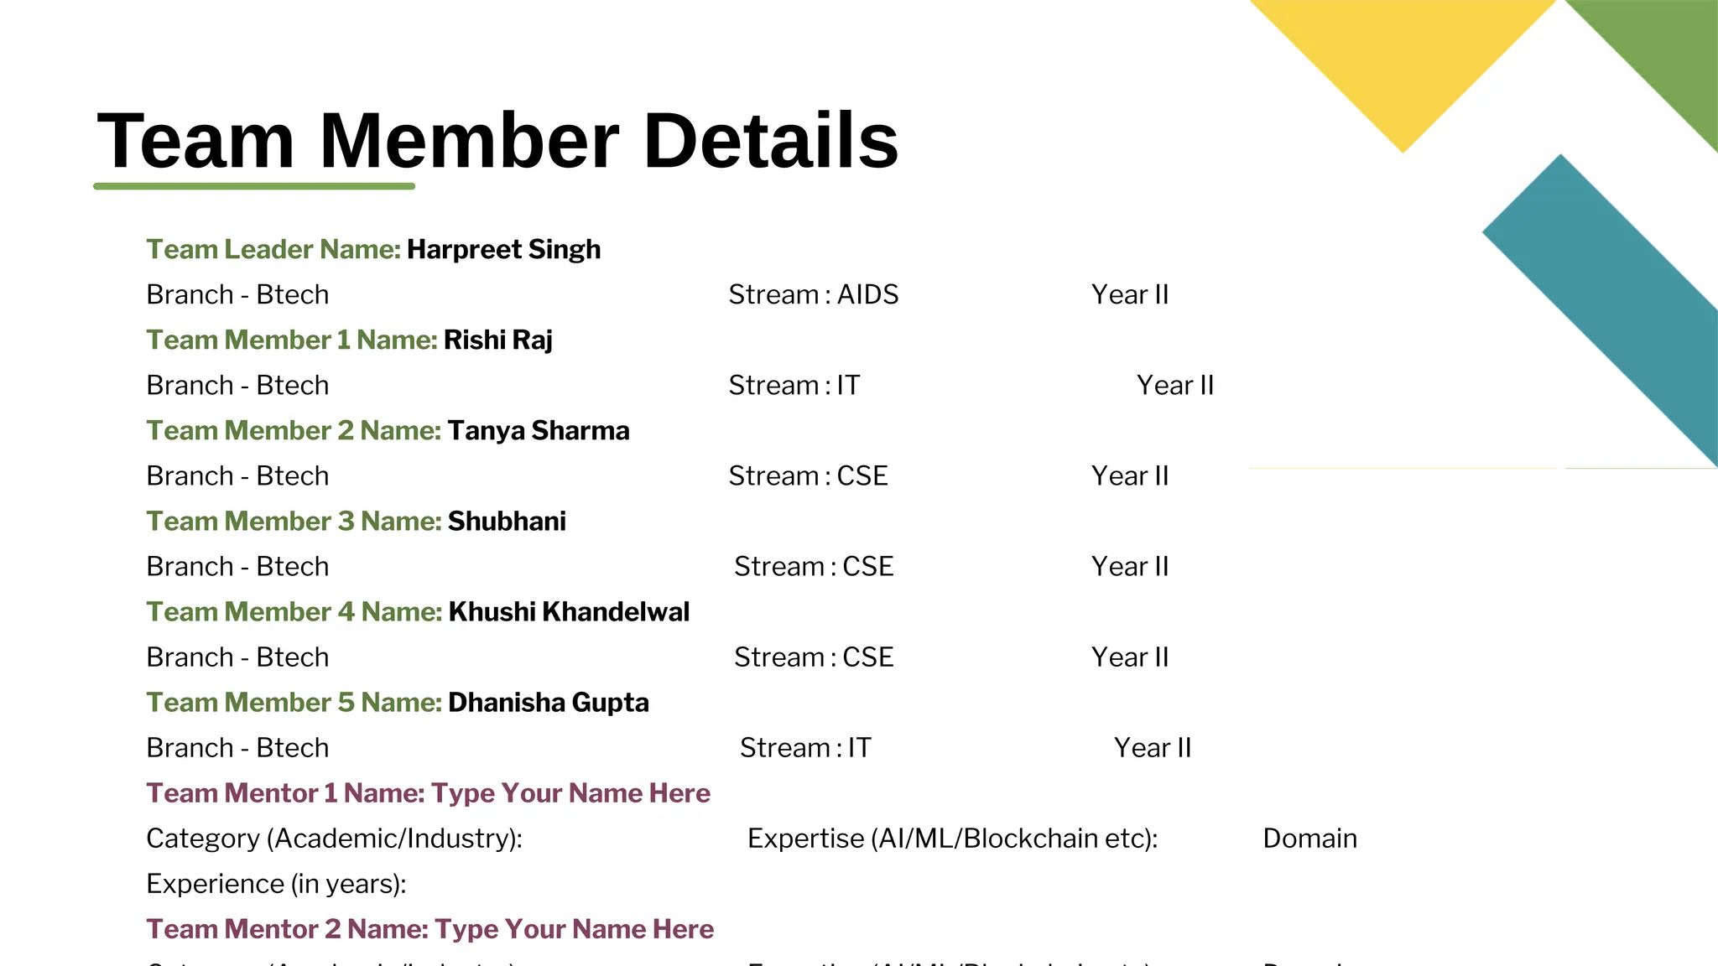Image resolution: width=1718 pixels, height=966 pixels.
Task: Click Mentor 1's "Expertise (AI/ML/Blockchain etc):" text
Action: [952, 839]
